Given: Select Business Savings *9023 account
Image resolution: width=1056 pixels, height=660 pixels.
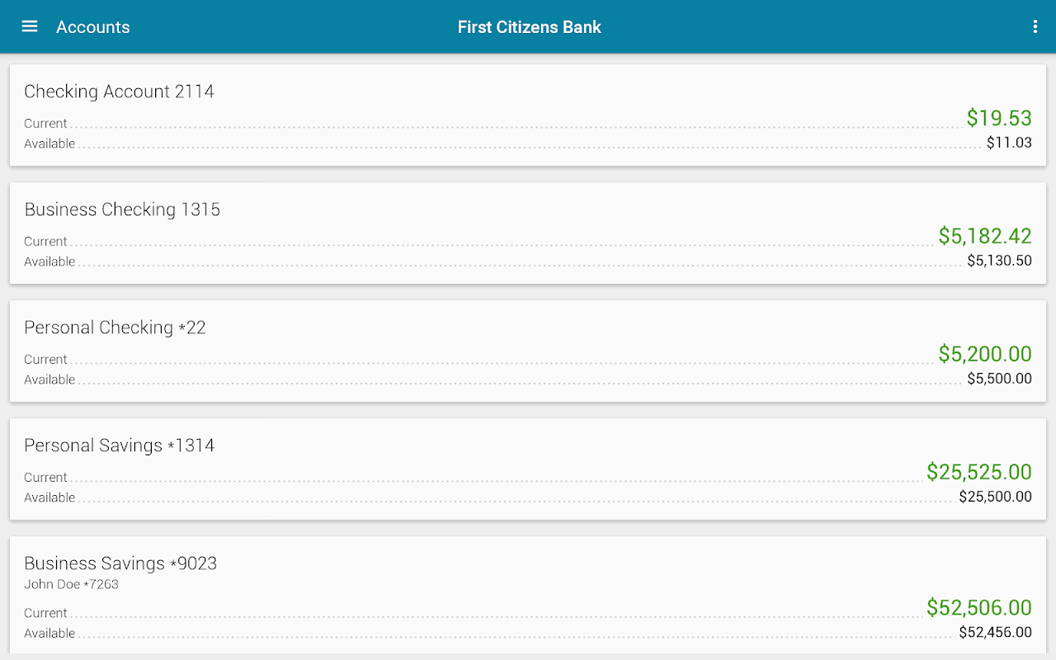Looking at the screenshot, I should click(120, 563).
